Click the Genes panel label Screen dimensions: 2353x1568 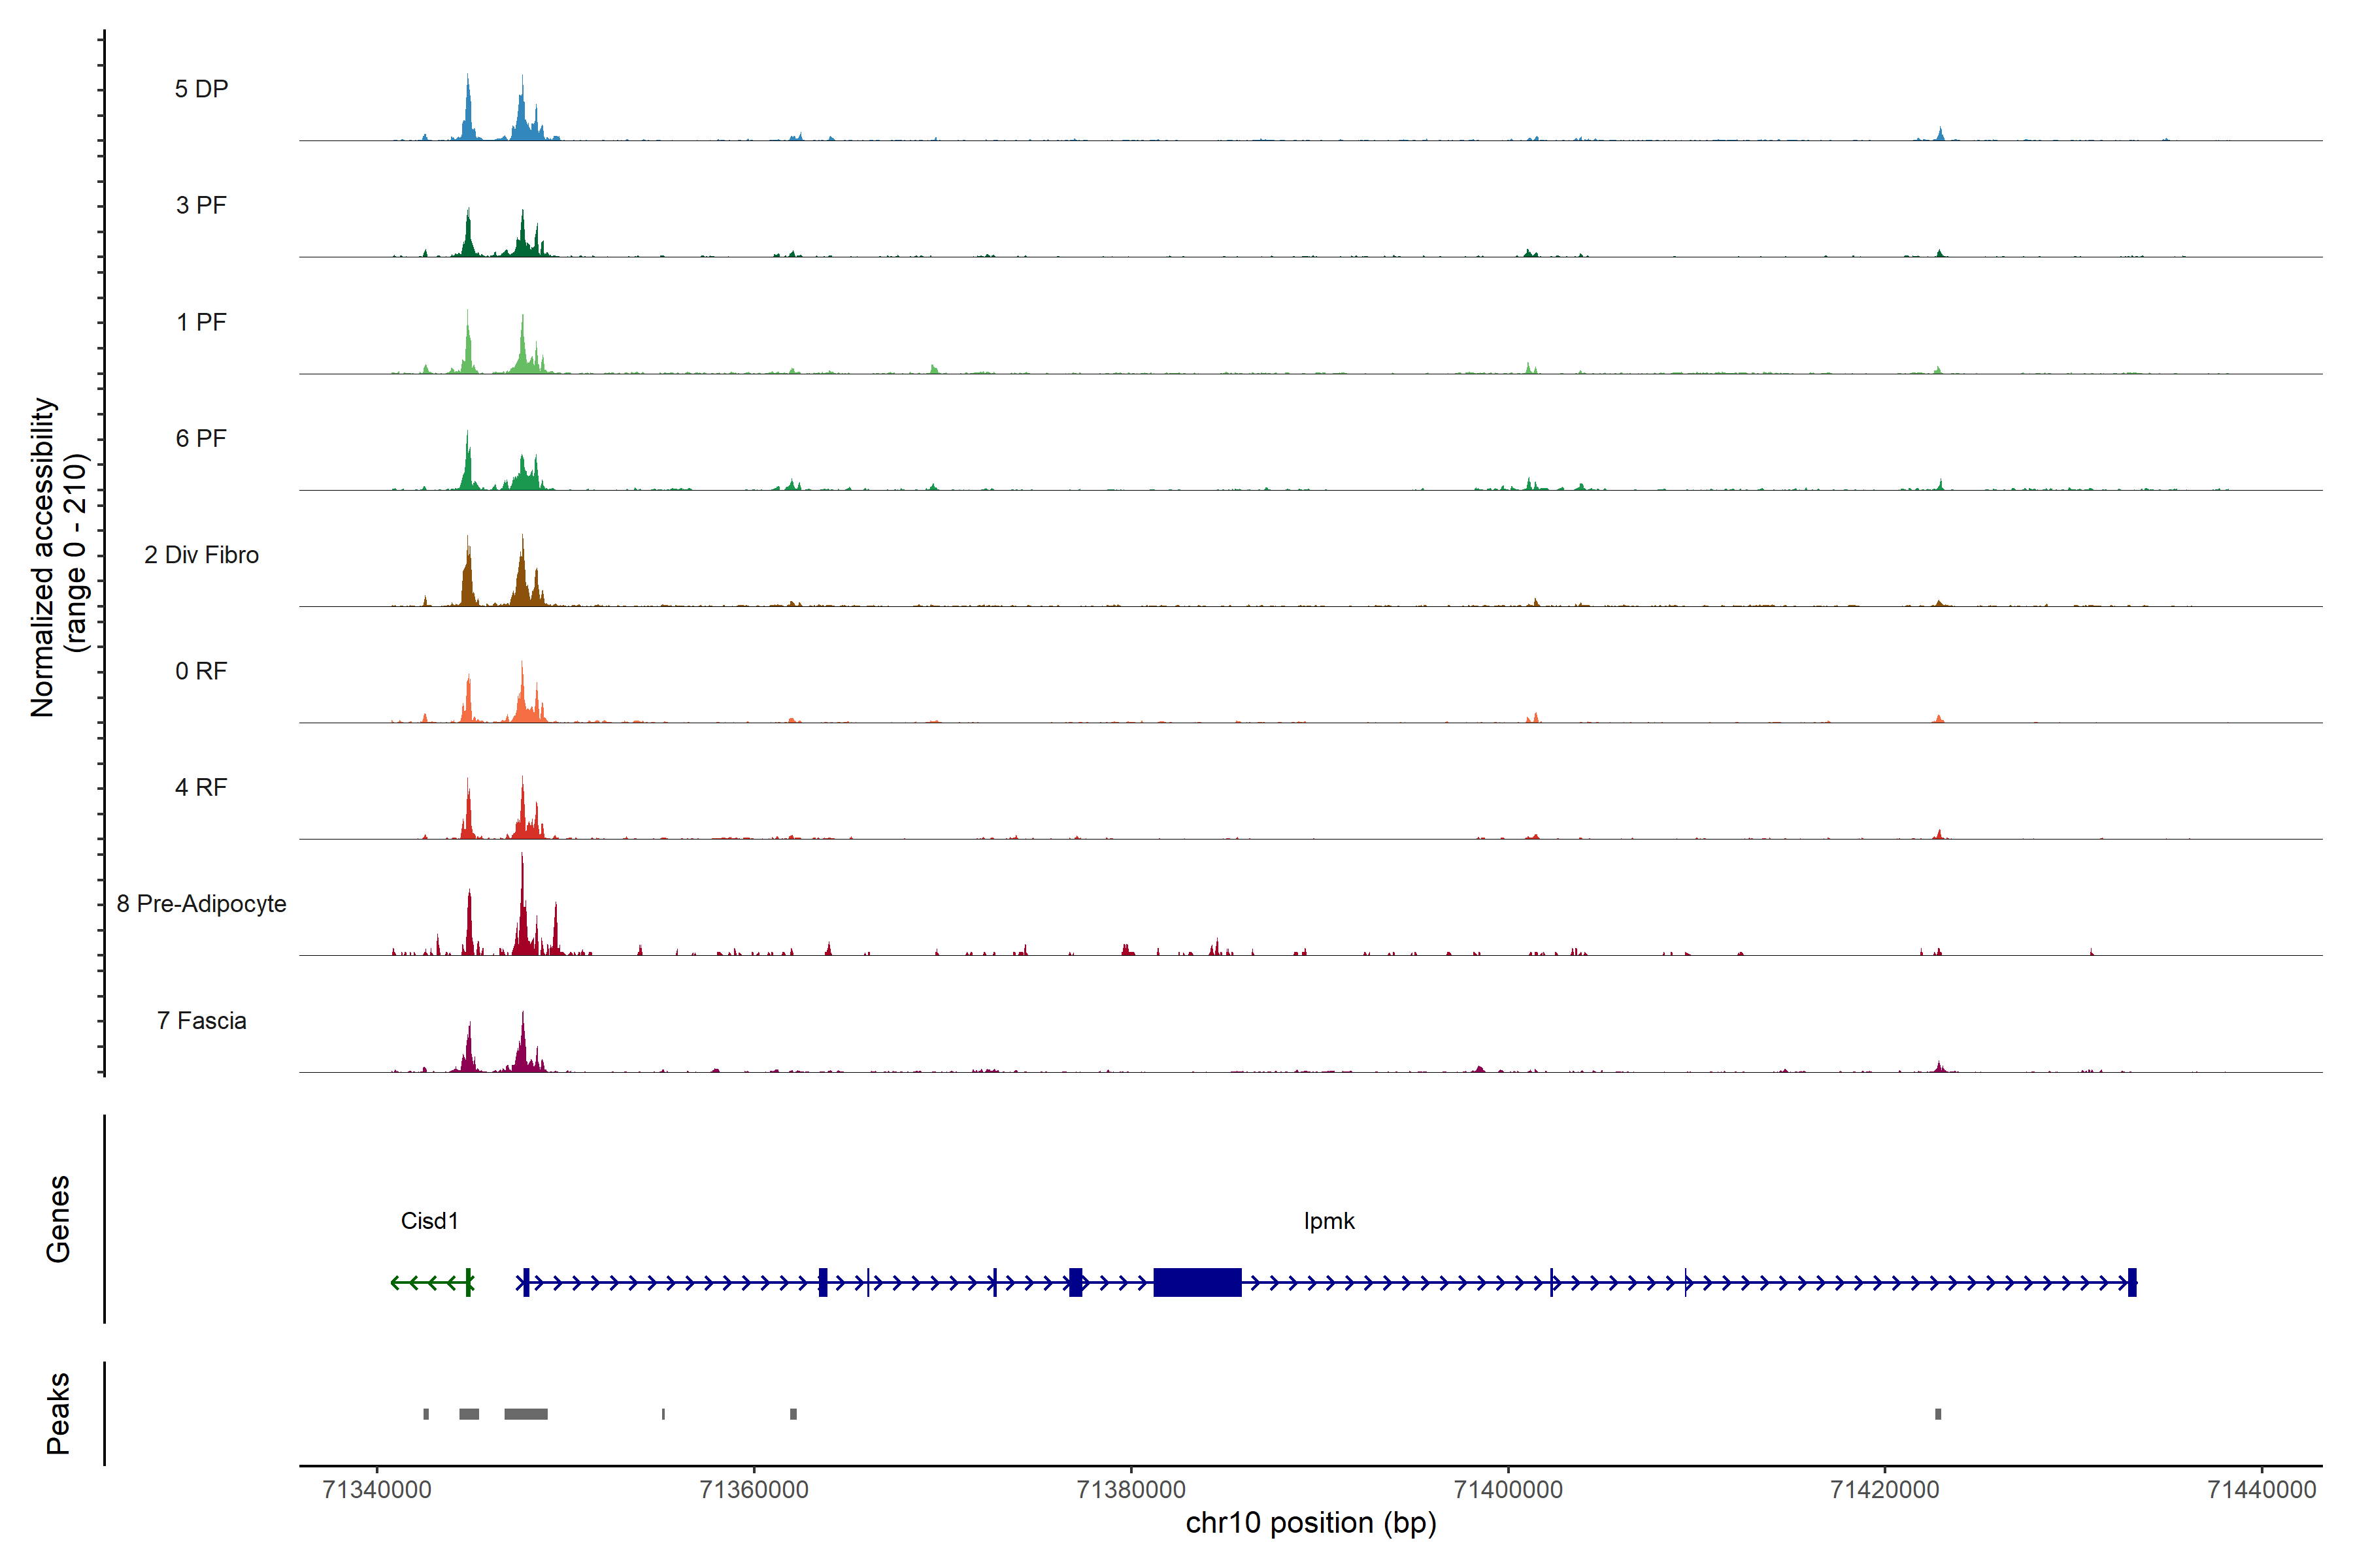(x=58, y=1219)
